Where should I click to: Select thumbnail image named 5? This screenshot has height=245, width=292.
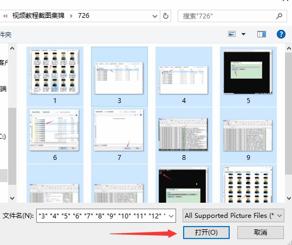coord(248,77)
